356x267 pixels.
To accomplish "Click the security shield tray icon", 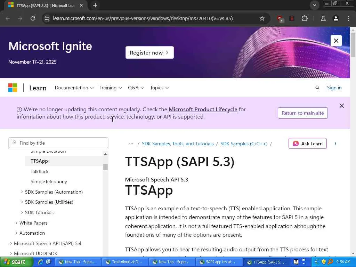I will [324, 262].
